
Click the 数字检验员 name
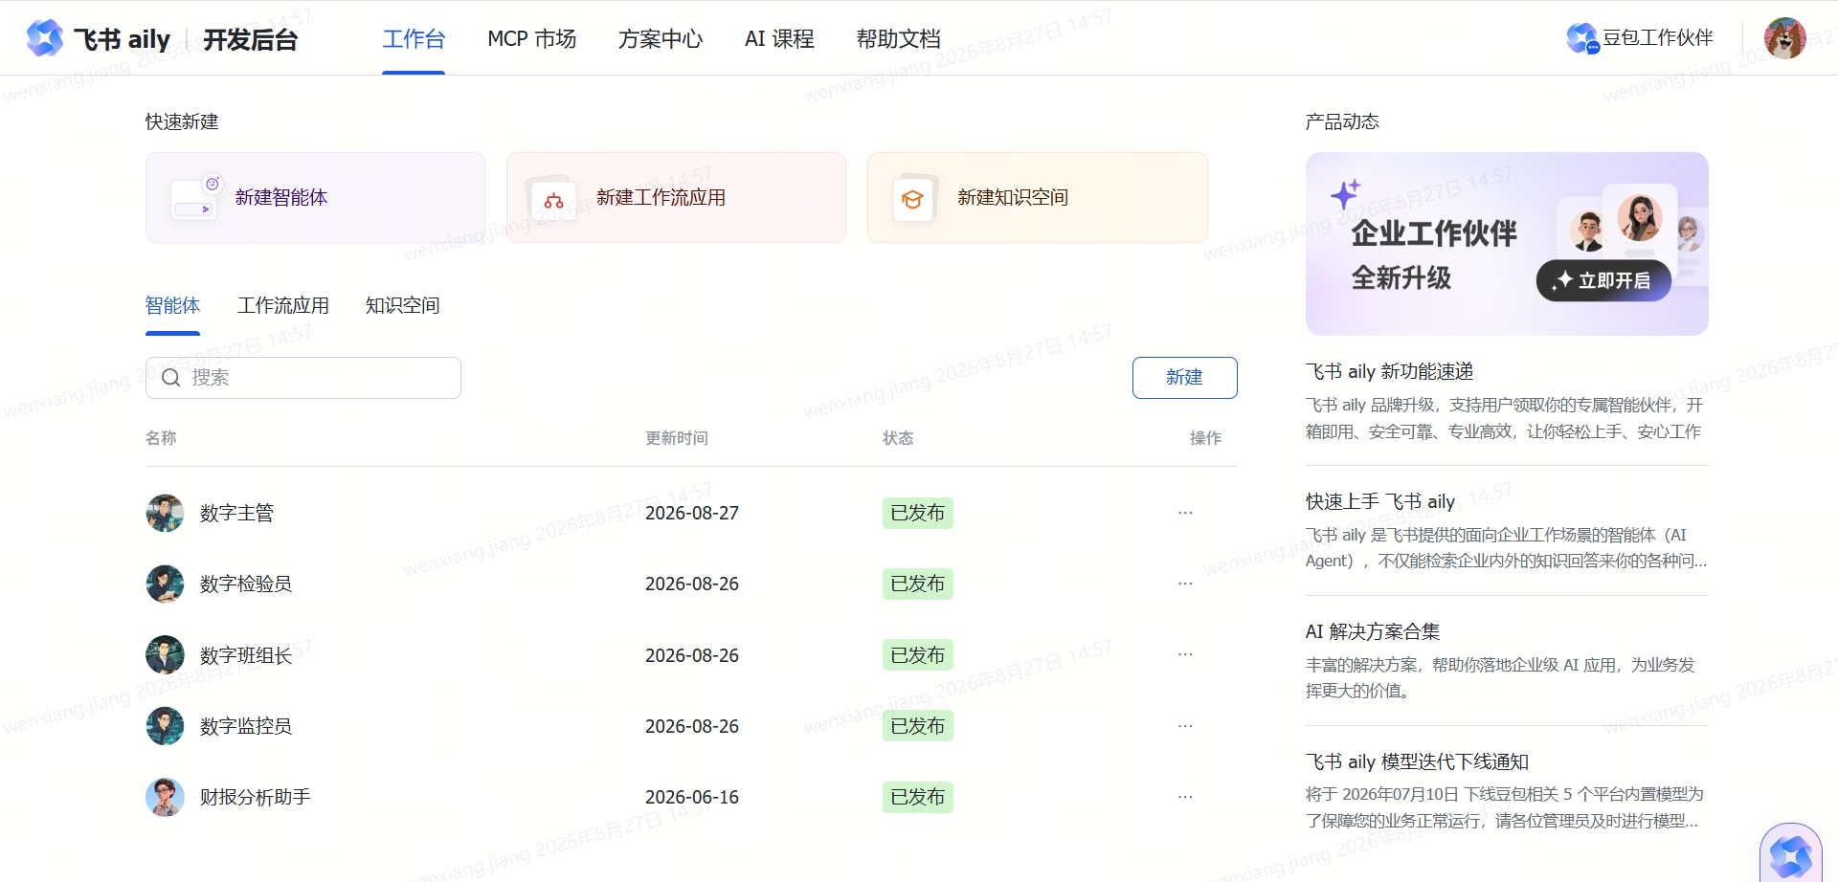pyautogui.click(x=246, y=584)
